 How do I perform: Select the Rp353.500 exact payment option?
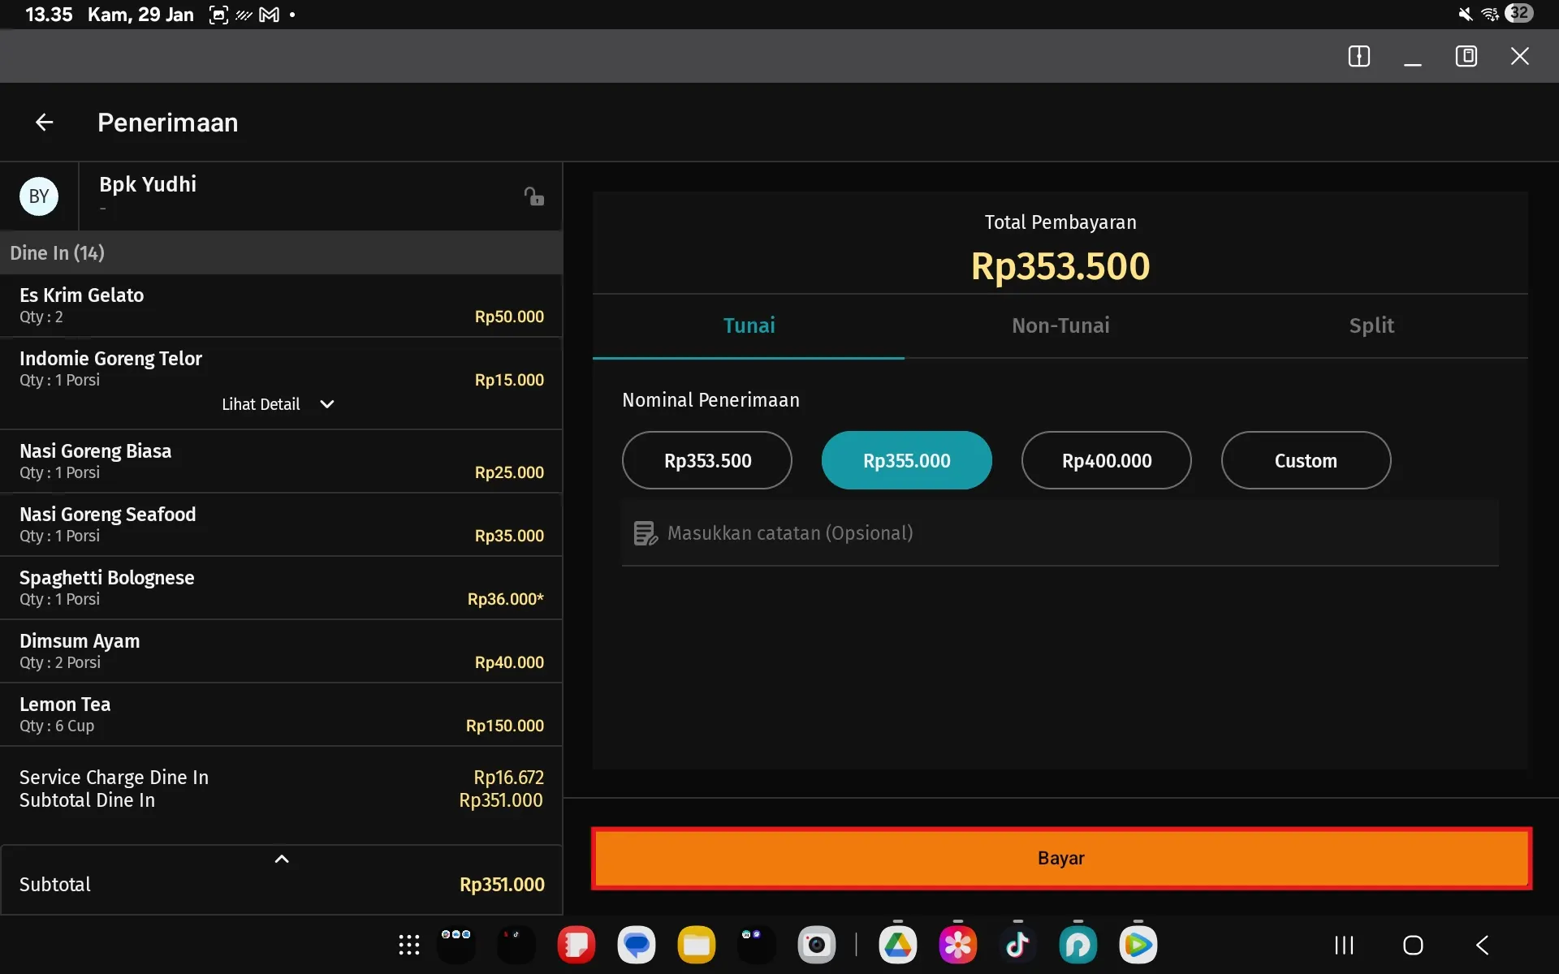(x=706, y=460)
